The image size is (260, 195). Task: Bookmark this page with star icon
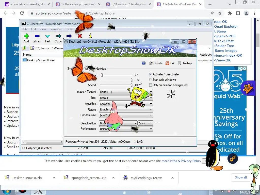tap(220, 13)
